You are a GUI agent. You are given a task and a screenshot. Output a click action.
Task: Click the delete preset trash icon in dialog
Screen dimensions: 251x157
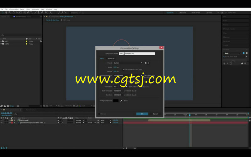tap(148, 63)
